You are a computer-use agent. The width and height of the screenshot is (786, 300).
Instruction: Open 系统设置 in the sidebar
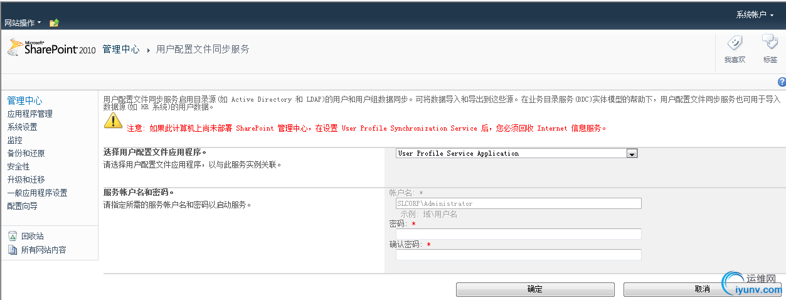22,127
